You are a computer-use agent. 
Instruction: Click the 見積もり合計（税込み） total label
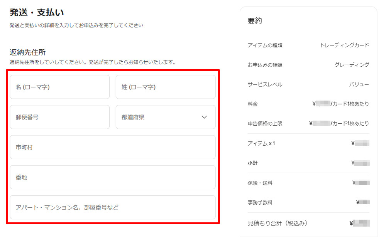point(278,223)
